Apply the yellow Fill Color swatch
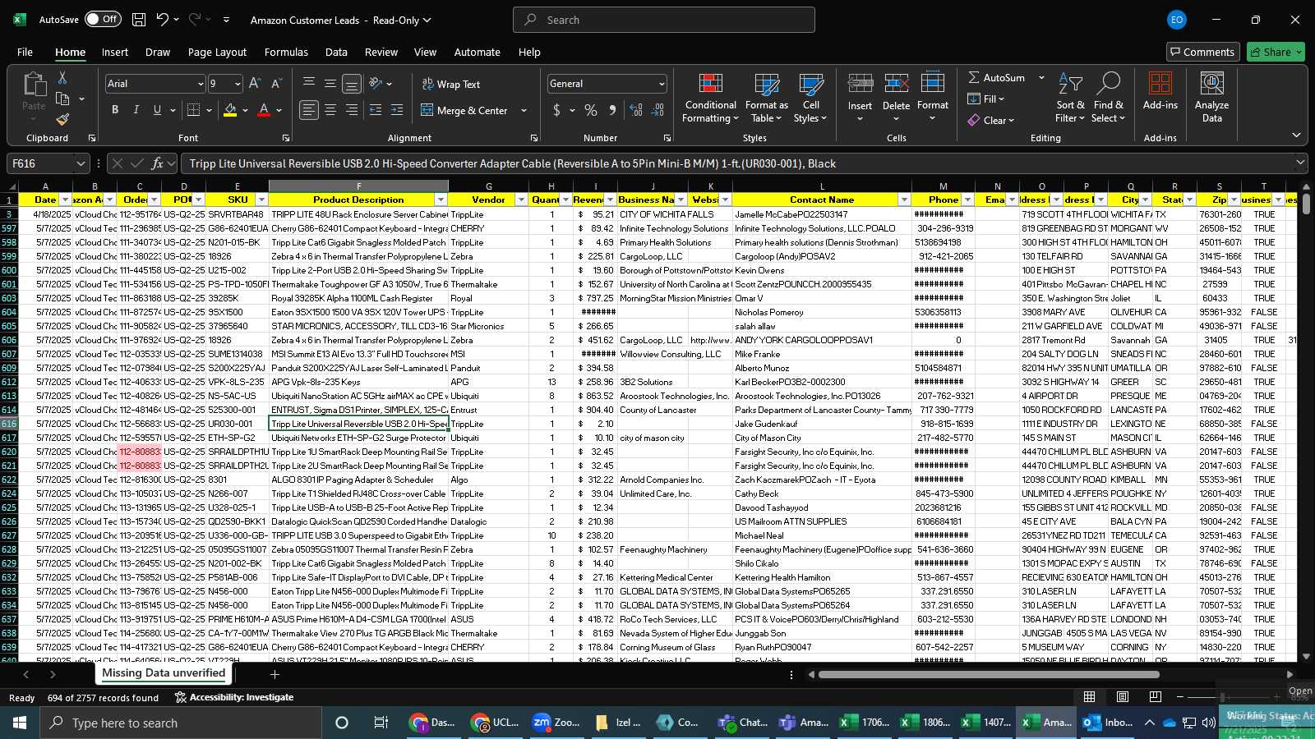 (x=230, y=110)
